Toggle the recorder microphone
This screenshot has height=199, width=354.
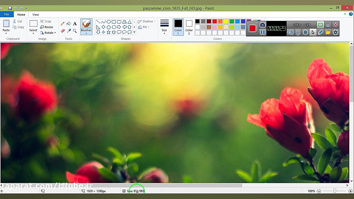[298, 32]
